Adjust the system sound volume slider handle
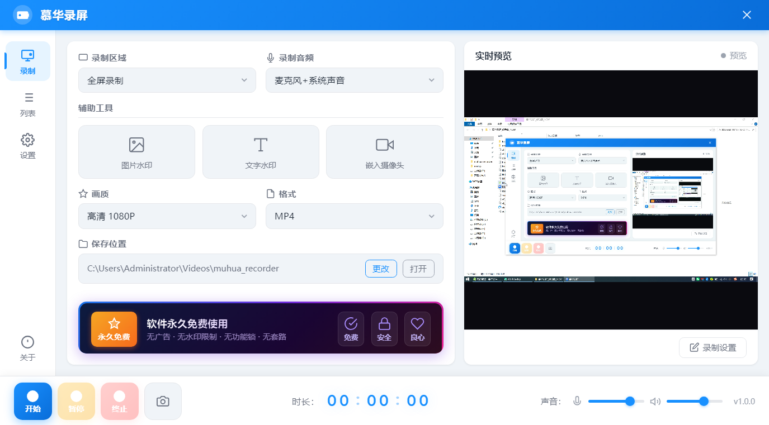The image size is (769, 425). (704, 401)
